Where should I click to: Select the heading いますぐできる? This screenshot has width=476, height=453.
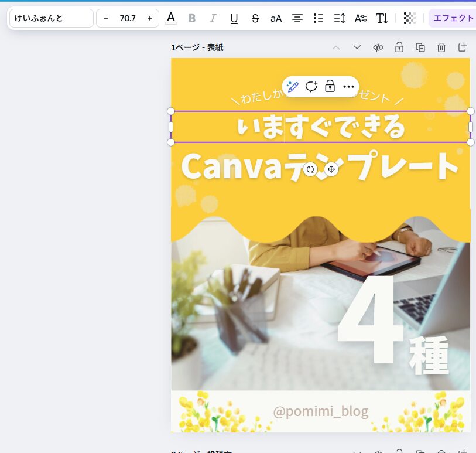click(321, 127)
